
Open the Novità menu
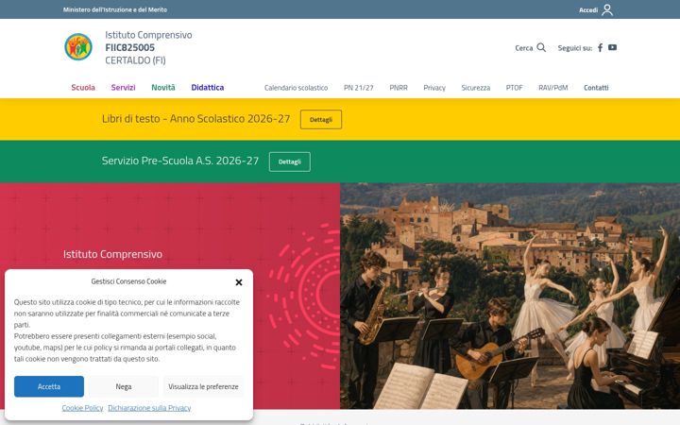tap(163, 87)
